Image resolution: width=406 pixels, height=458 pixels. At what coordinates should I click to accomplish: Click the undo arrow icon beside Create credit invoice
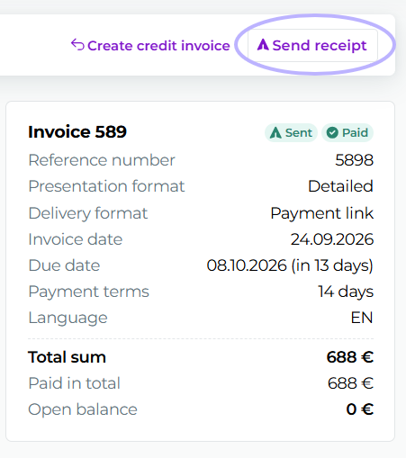tap(77, 45)
